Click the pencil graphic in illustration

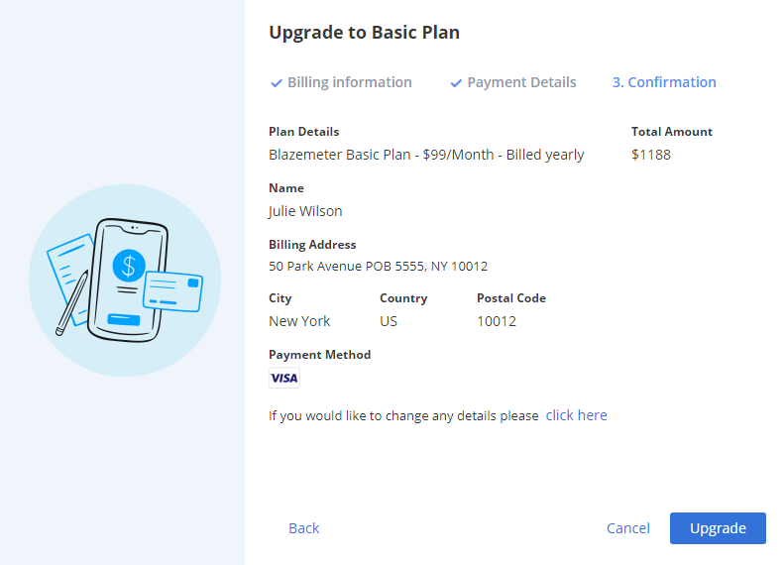(x=72, y=303)
